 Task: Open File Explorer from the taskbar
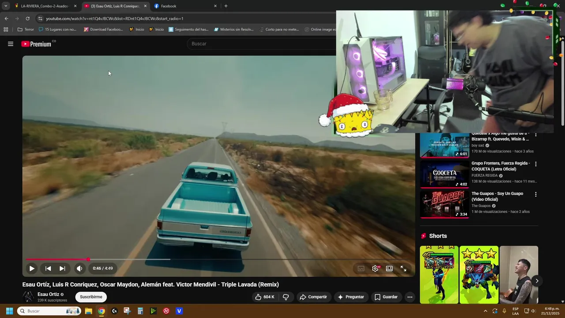(88, 311)
